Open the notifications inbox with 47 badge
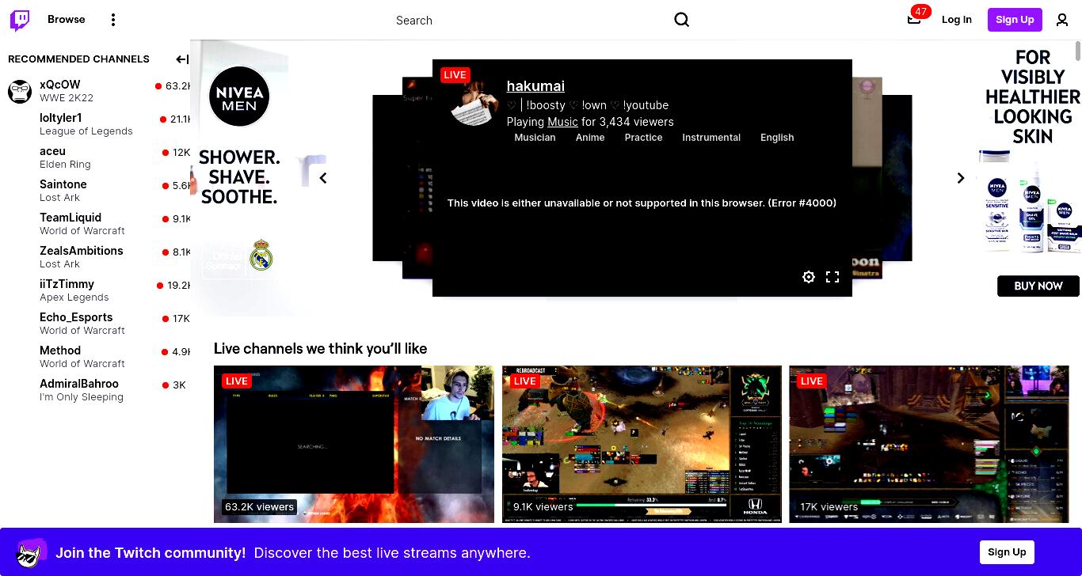The image size is (1082, 576). (x=914, y=19)
